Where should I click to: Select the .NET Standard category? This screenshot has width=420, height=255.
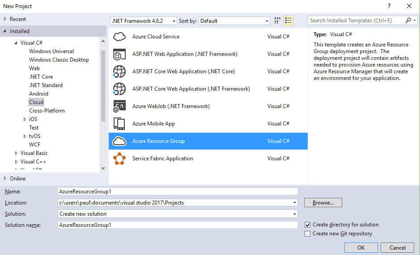click(x=46, y=85)
